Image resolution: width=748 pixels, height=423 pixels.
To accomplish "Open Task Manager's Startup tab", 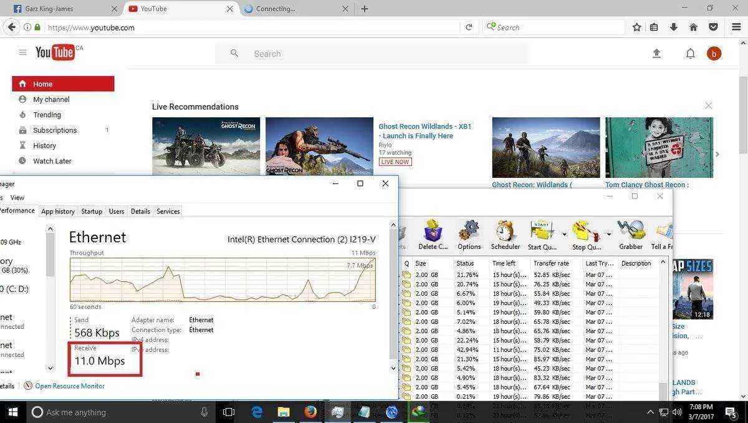I will click(x=92, y=211).
